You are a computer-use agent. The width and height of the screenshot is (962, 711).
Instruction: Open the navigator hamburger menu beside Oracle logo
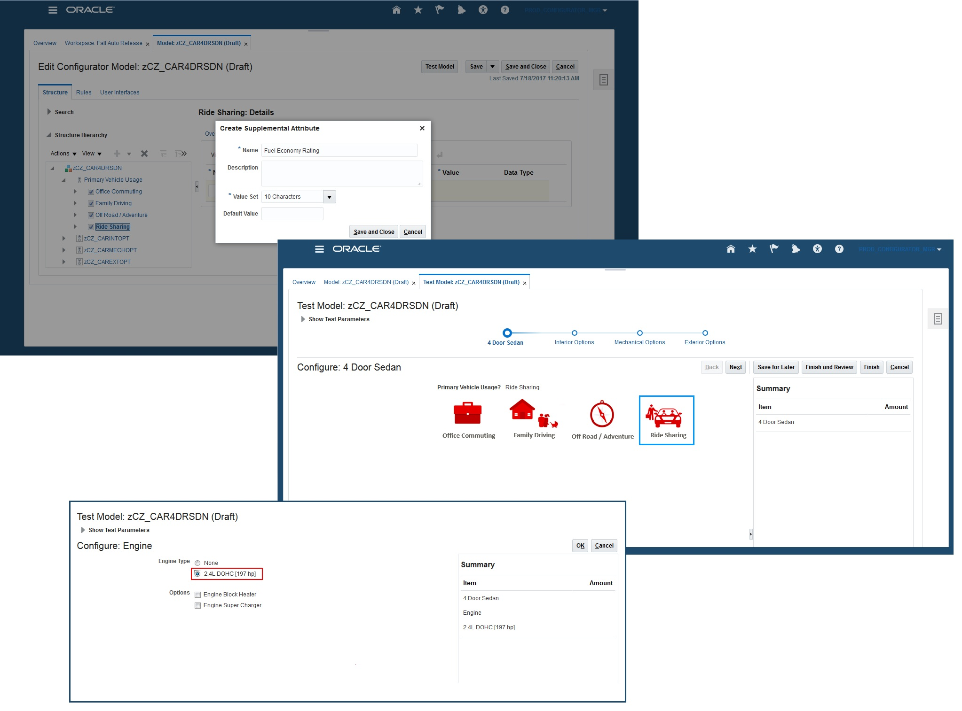pos(53,10)
